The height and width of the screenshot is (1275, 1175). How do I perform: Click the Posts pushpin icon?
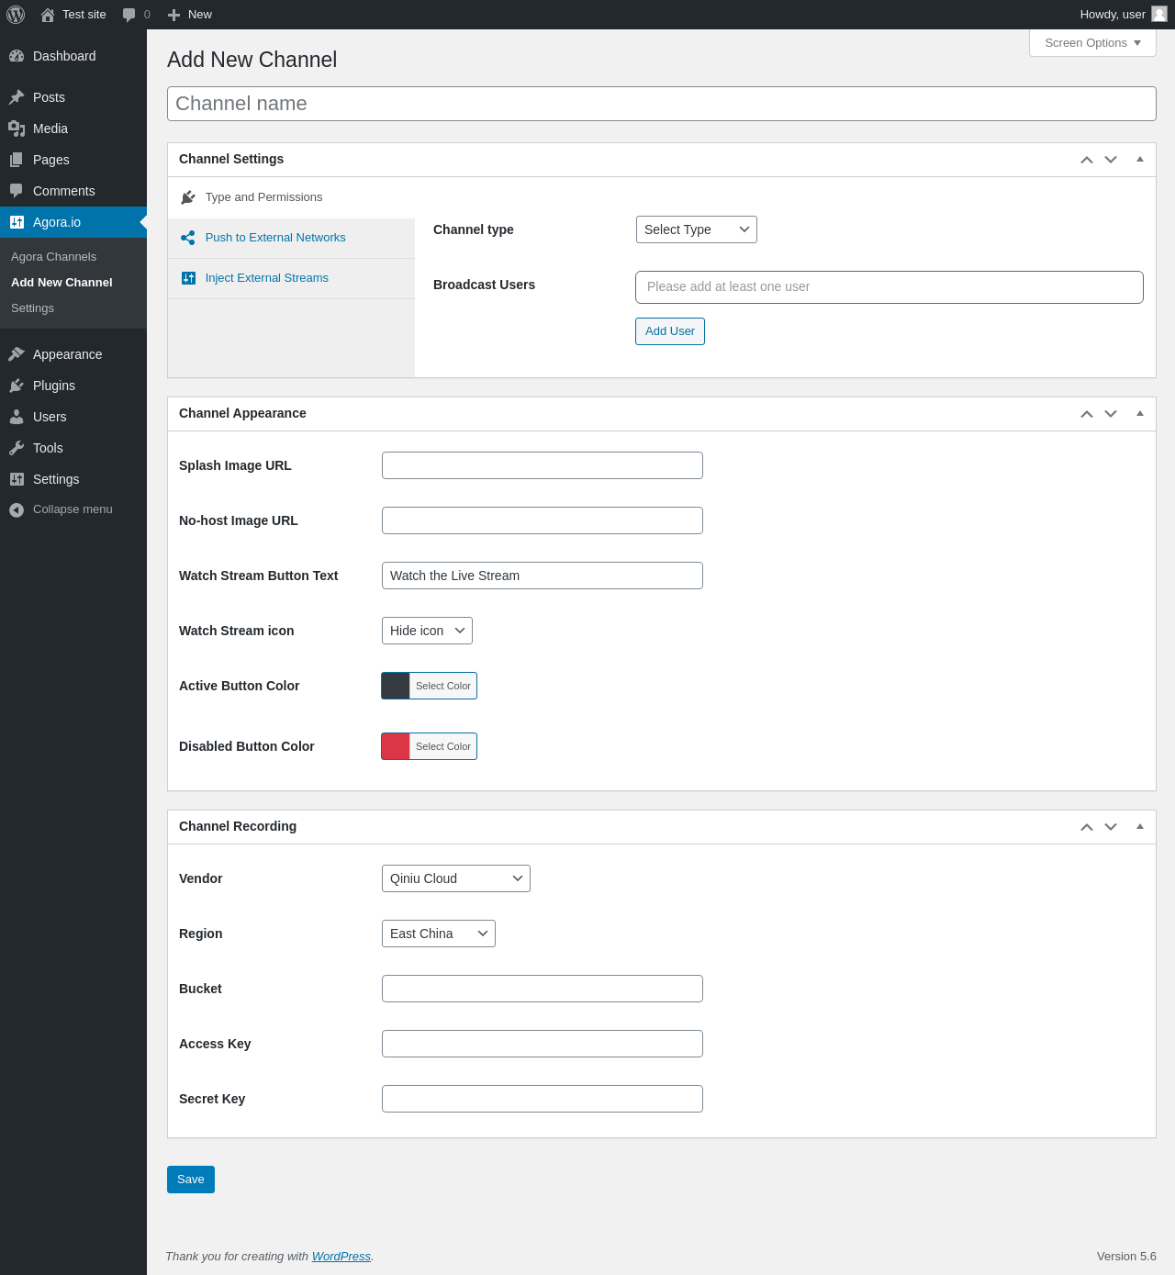point(17,97)
